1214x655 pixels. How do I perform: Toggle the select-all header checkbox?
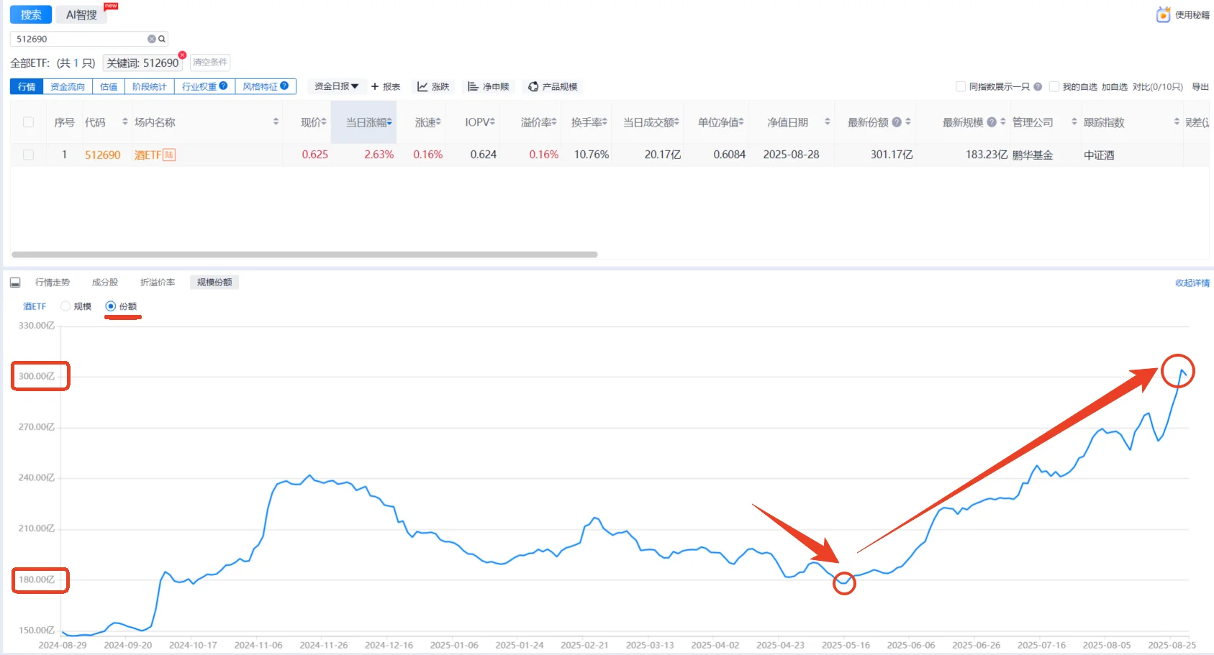[x=29, y=122]
